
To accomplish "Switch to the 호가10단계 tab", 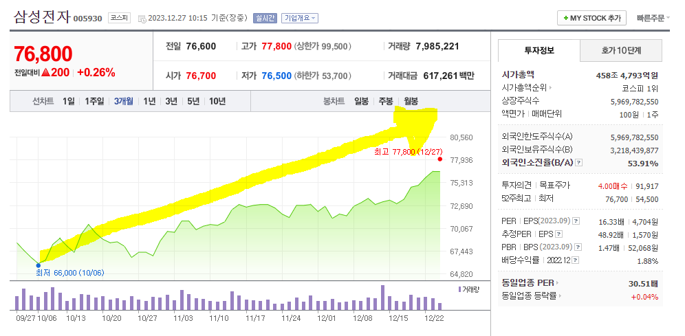I will coord(621,51).
